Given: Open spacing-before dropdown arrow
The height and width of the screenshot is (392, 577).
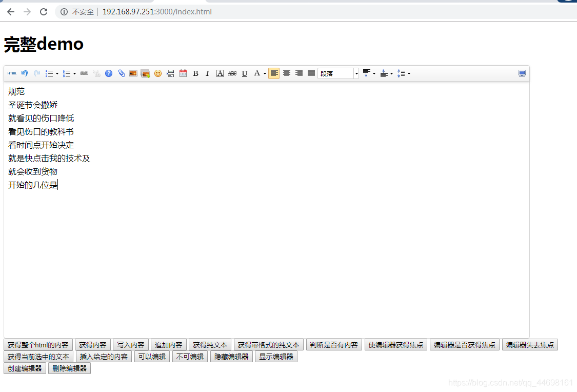Looking at the screenshot, I should [x=374, y=73].
